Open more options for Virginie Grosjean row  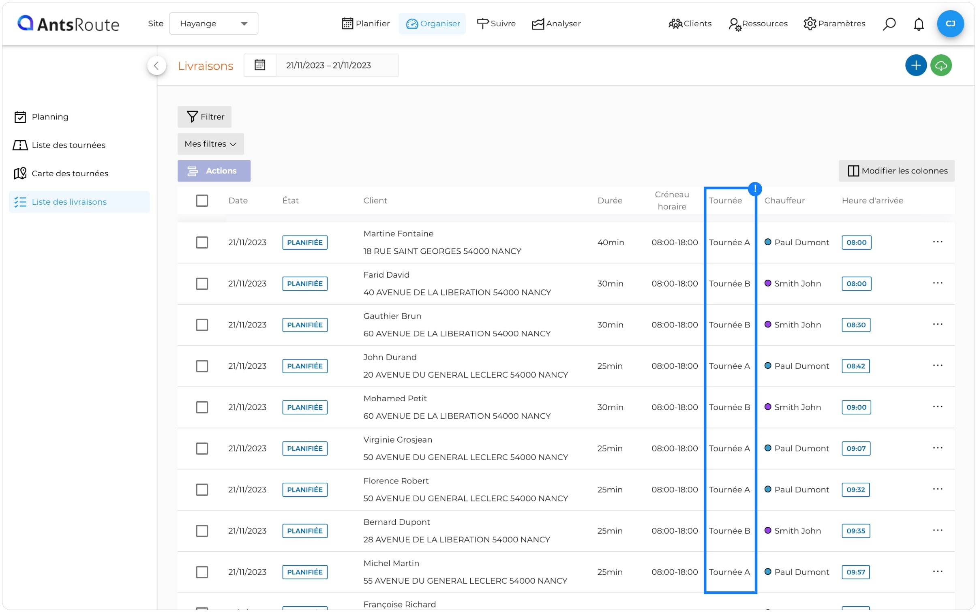[x=937, y=448]
